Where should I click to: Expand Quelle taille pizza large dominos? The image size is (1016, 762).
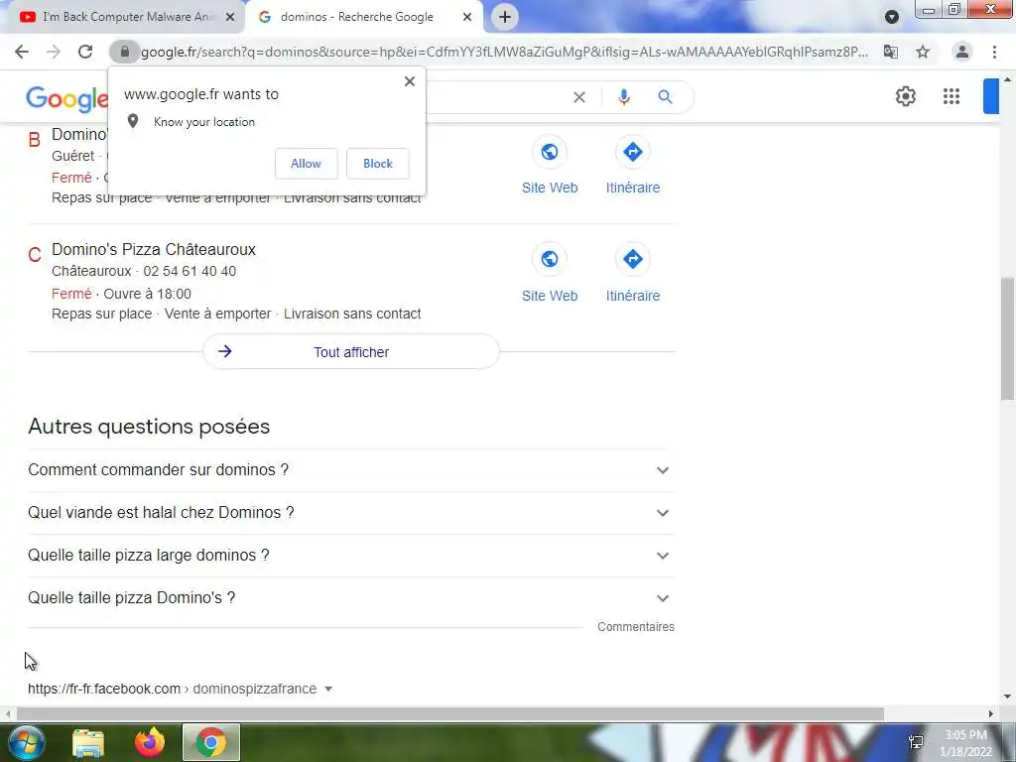(x=351, y=556)
